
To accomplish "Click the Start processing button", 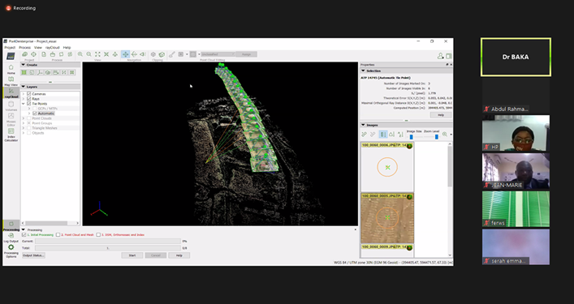I will coord(132,255).
